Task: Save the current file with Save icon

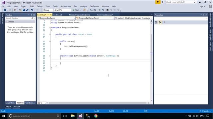Action: tap(24, 10)
